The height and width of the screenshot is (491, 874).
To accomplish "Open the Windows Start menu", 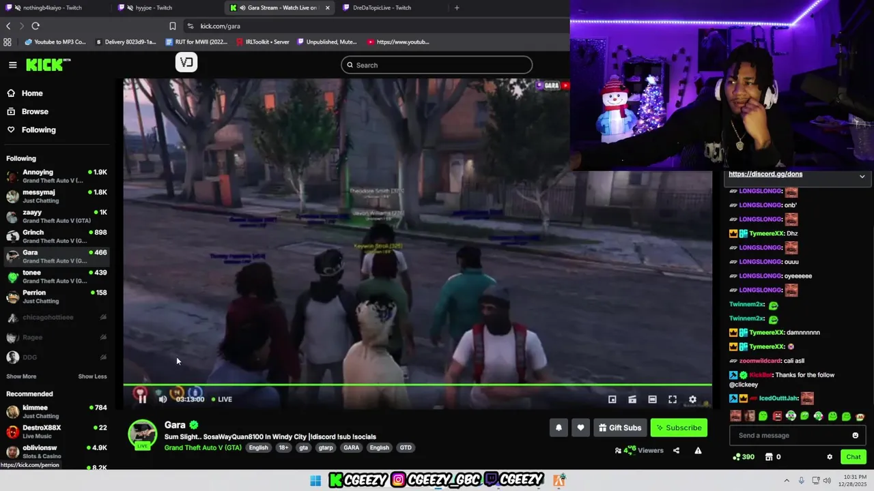I will pos(315,481).
